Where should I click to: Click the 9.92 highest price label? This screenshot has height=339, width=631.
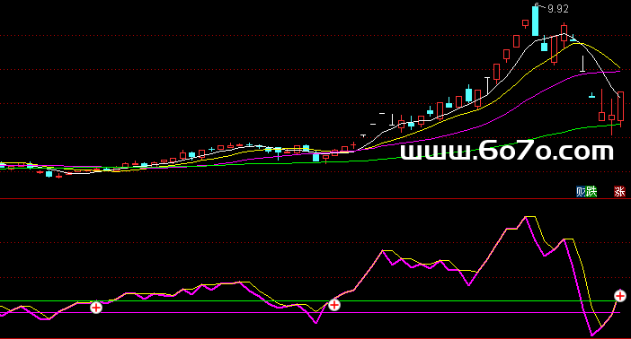[x=558, y=8]
